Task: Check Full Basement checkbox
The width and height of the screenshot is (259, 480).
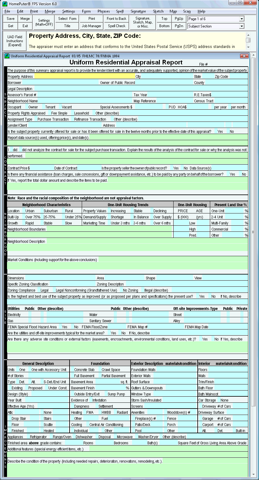Action: [x=72, y=376]
